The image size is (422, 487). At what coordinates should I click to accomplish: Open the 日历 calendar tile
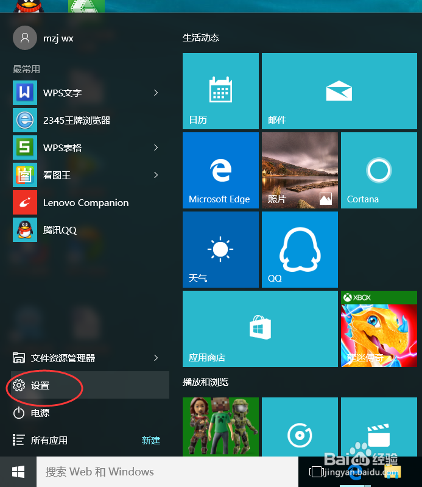coord(220,91)
